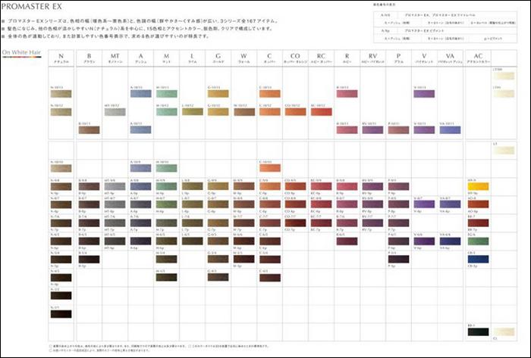The height and width of the screenshot is (358, 531).
Task: Pick the A-10/13 ash blue swatch
Action: pos(140,94)
